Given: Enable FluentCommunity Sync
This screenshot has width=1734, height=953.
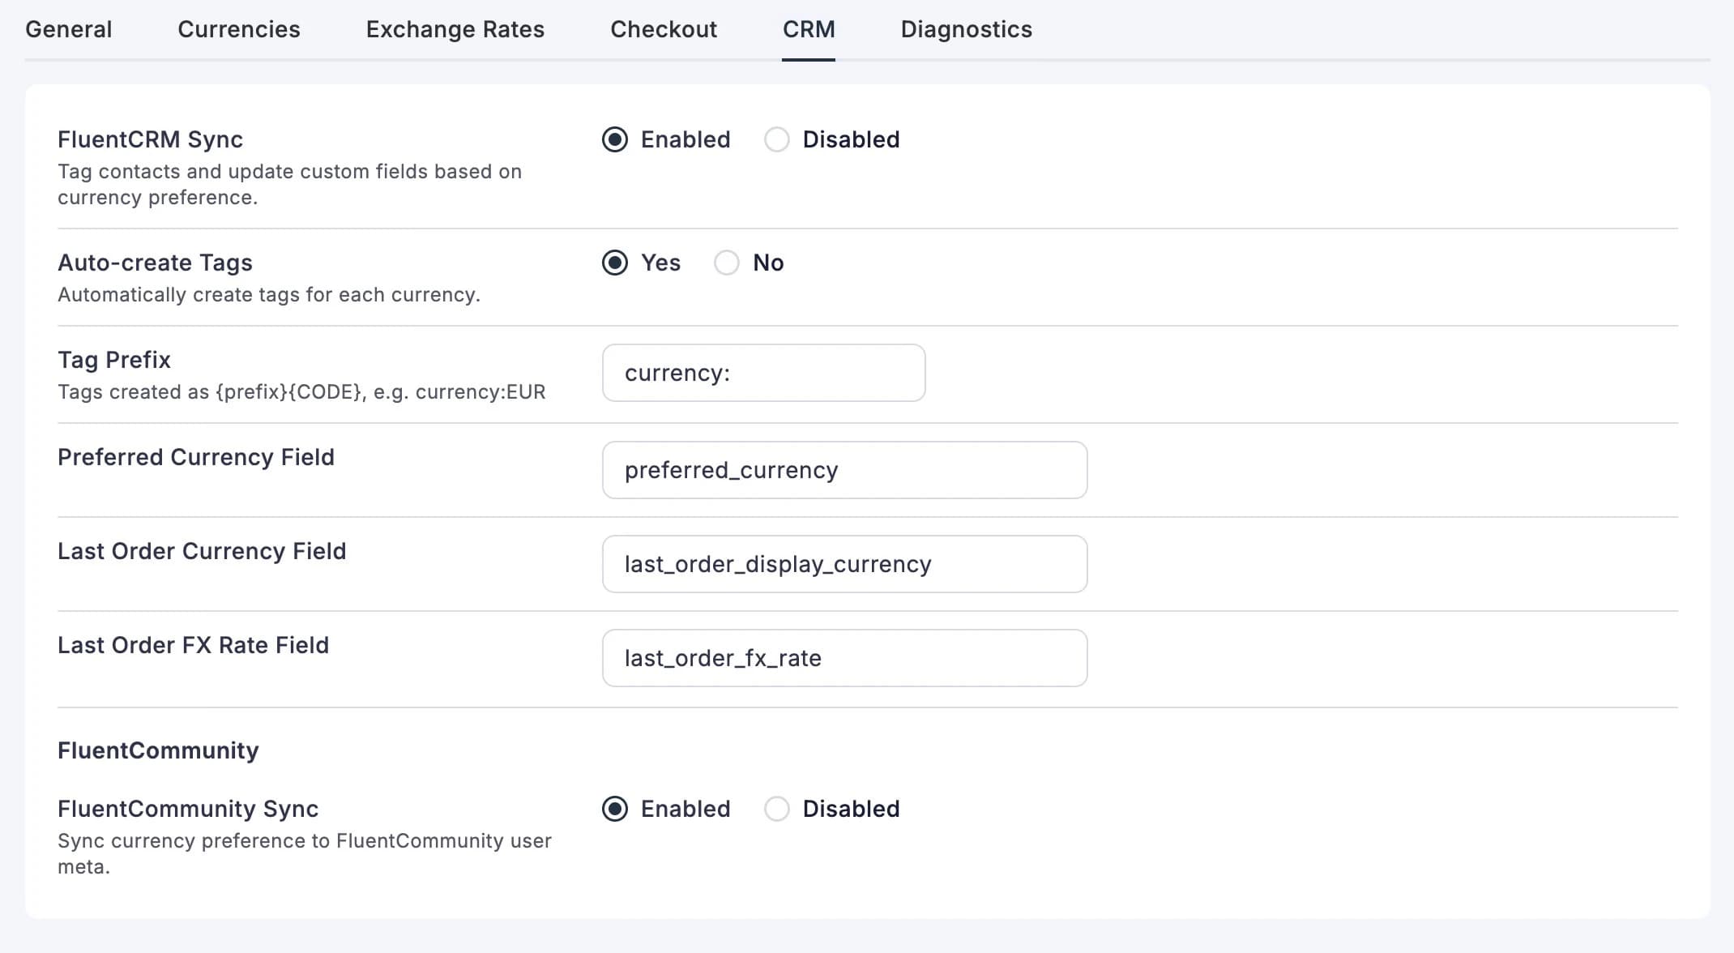Looking at the screenshot, I should coord(616,809).
